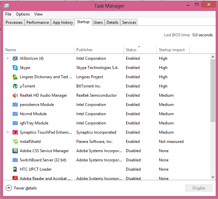Sort list by Publisher column header
This screenshot has width=218, height=199.
(85, 50)
